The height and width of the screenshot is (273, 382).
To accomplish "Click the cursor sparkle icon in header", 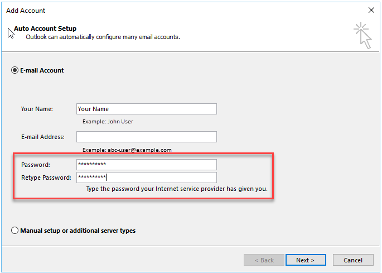I will tap(361, 35).
